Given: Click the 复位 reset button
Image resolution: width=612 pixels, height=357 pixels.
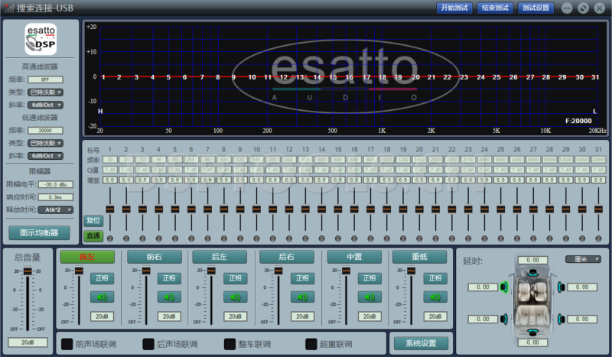Looking at the screenshot, I should [93, 220].
